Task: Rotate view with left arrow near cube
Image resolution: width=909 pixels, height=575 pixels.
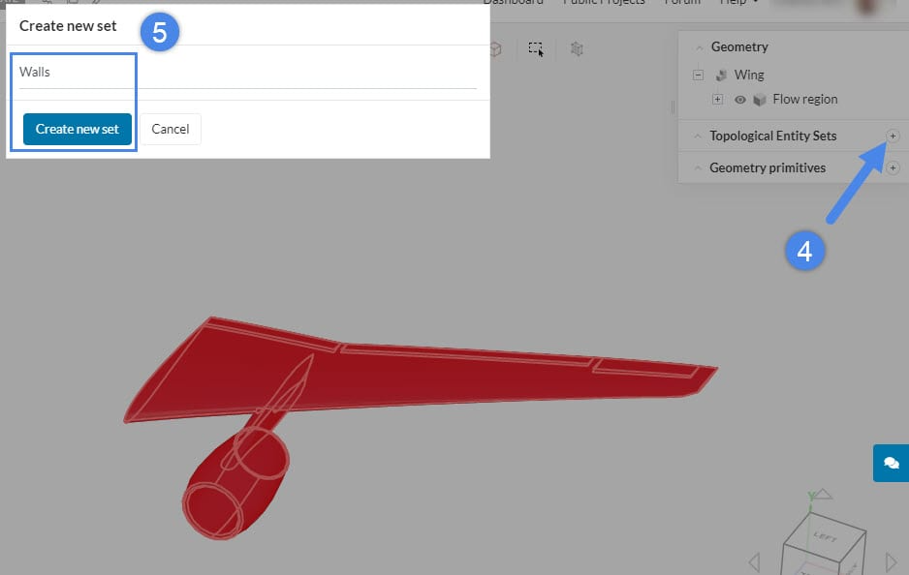Action: 755,561
